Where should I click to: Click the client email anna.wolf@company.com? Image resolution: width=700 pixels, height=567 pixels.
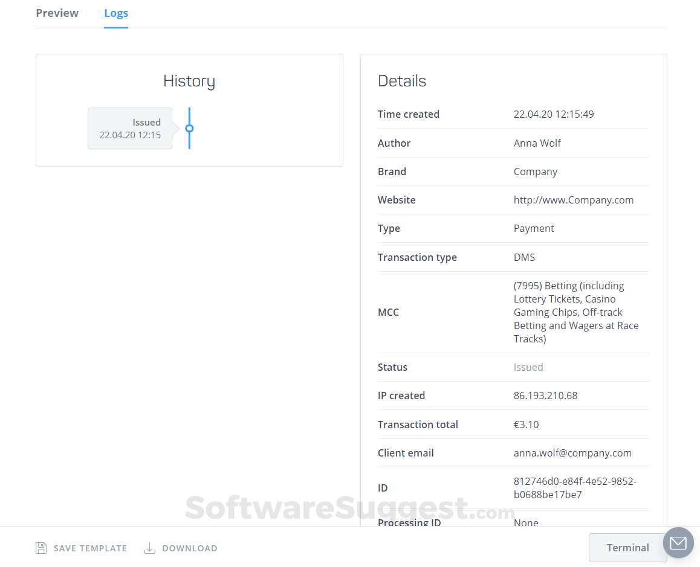[x=572, y=452]
